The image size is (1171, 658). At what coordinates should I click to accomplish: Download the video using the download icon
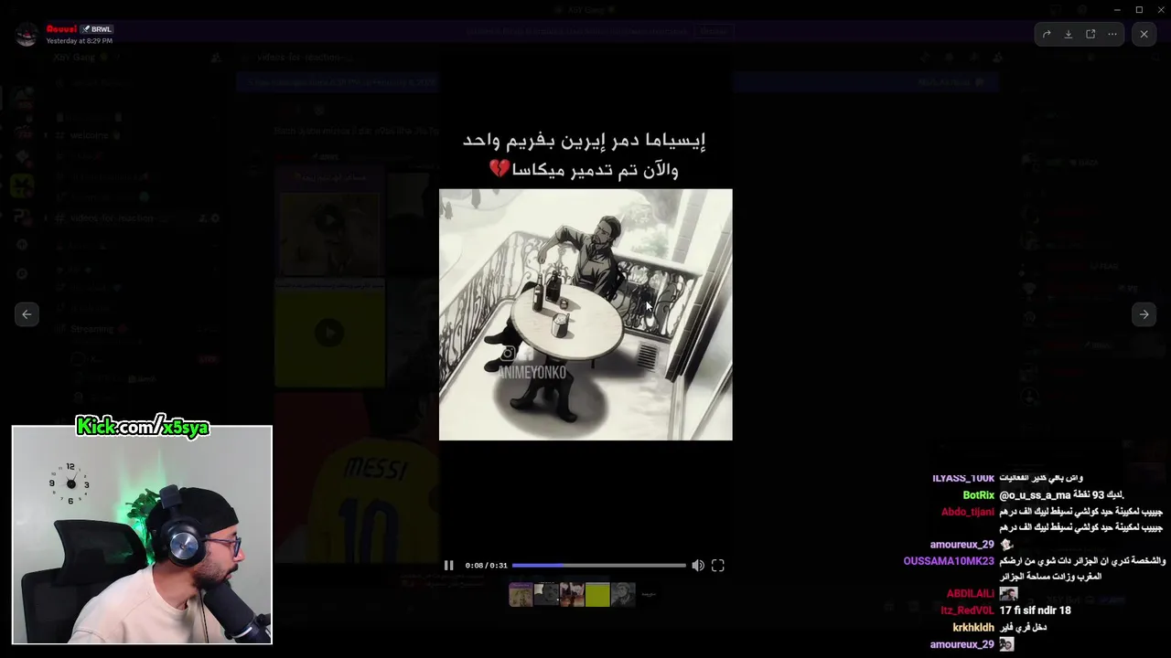(x=1069, y=34)
